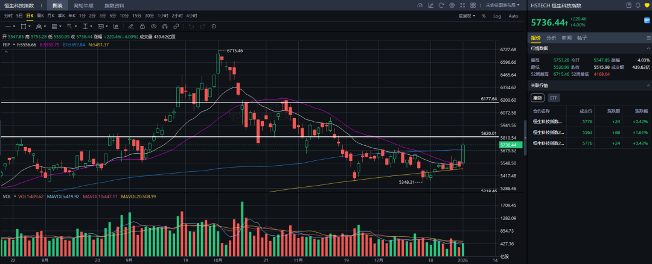The height and width of the screenshot is (264, 652).
Task: Open the 指数资料 tab
Action: pos(116,5)
